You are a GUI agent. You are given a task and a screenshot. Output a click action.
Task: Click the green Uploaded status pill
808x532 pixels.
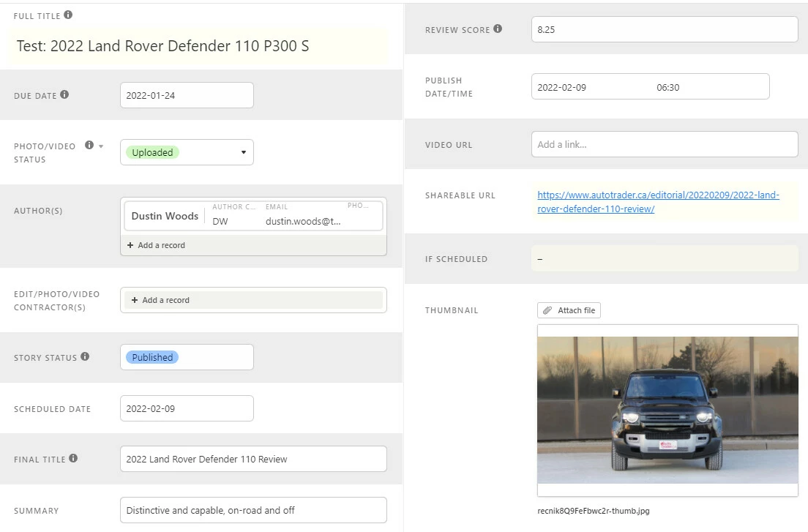tap(152, 152)
